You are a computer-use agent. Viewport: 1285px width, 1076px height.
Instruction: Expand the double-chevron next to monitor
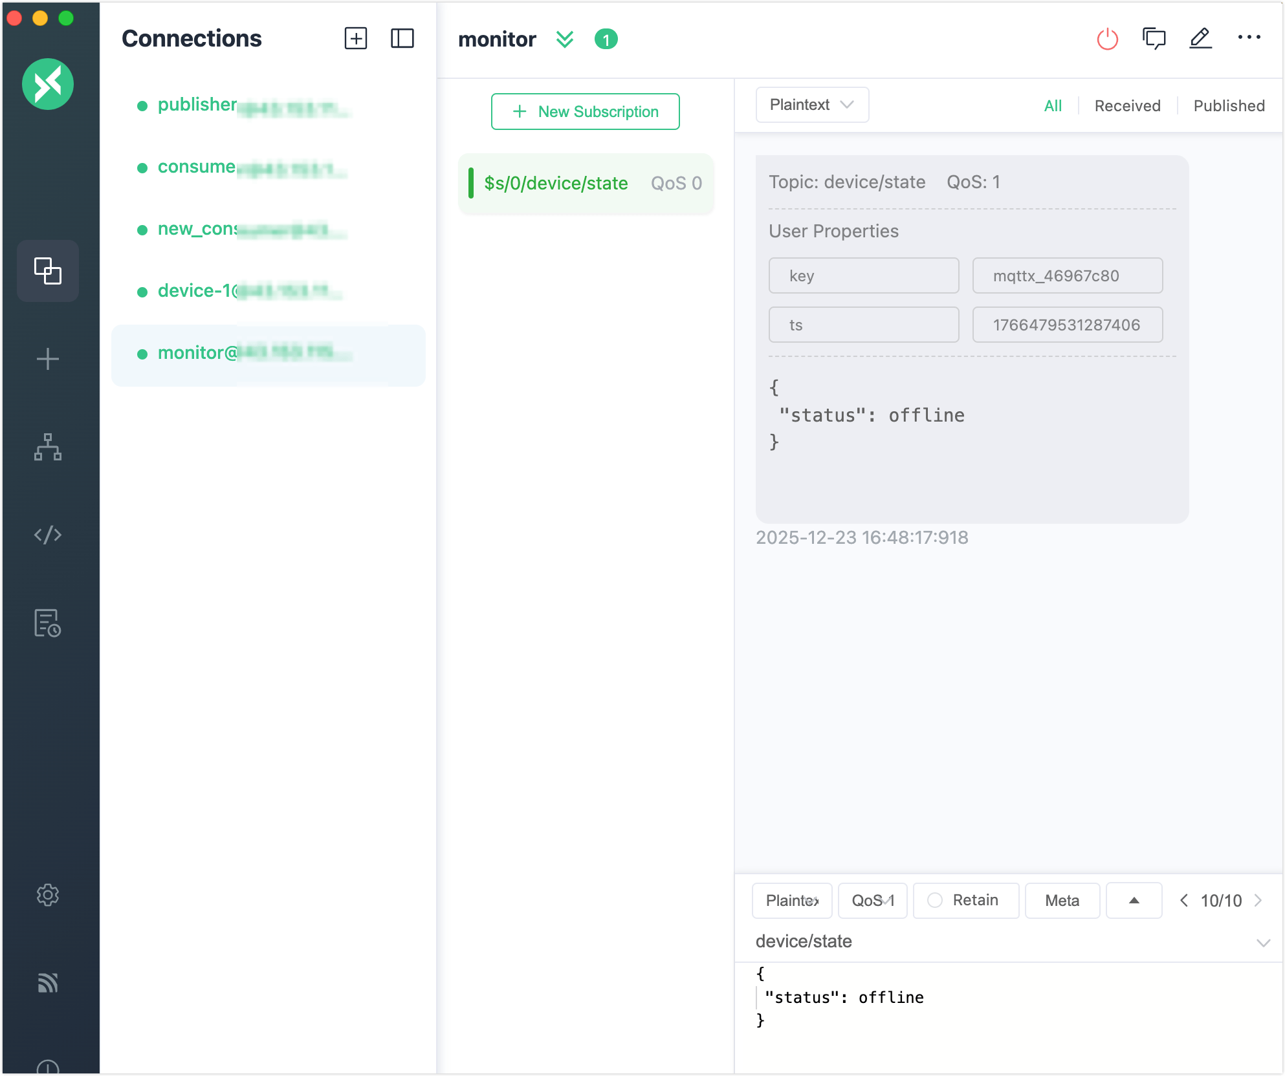click(564, 40)
